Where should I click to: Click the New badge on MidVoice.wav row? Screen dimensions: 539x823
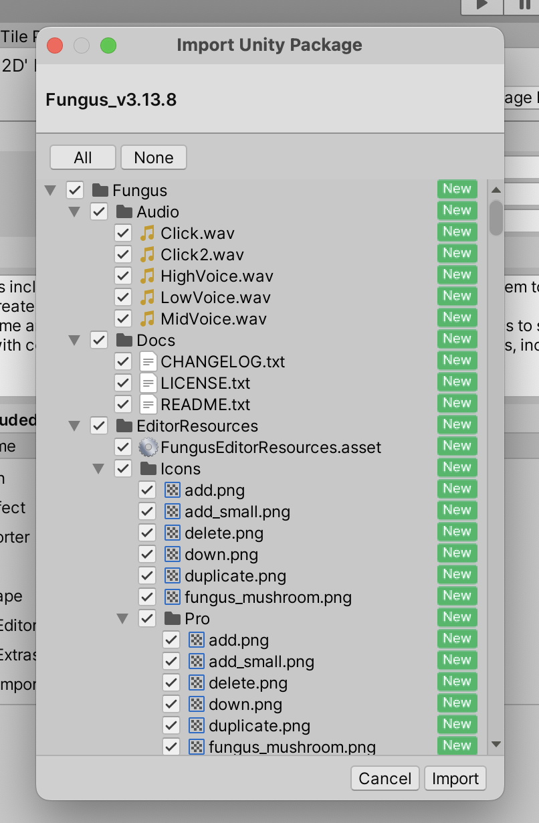coord(457,317)
